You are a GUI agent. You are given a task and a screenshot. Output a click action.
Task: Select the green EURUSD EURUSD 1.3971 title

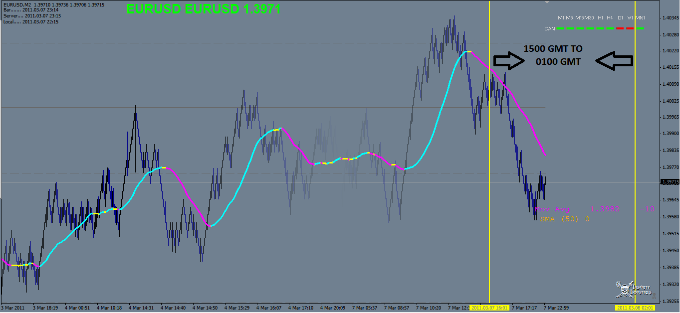[x=203, y=9]
